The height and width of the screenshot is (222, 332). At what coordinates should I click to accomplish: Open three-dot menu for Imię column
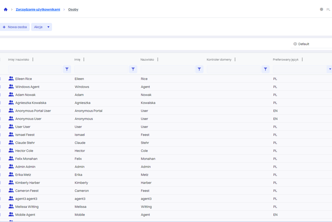tap(84, 60)
